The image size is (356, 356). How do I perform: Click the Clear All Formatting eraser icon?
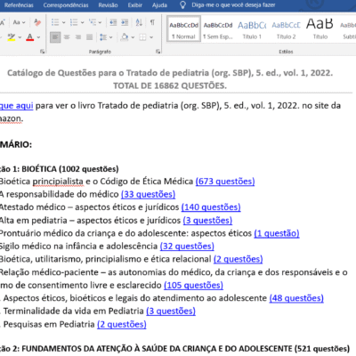(x=37, y=22)
